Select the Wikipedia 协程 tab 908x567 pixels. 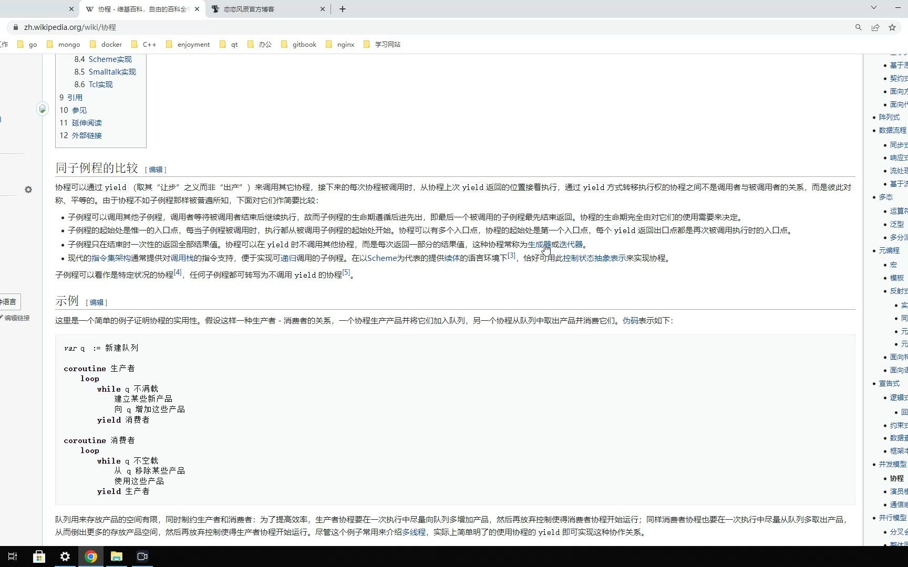point(142,9)
